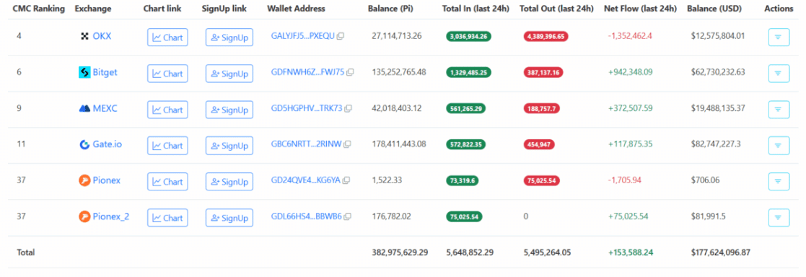Open wallet address GDFNWH6Z...FWJ75

pos(308,72)
